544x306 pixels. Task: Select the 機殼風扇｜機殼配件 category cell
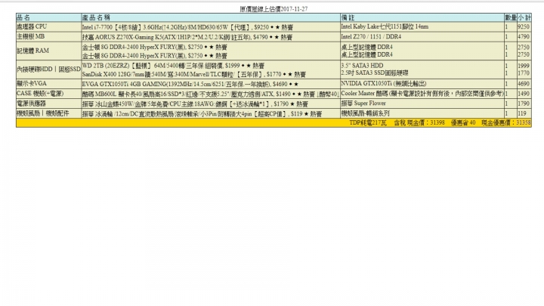coord(48,113)
